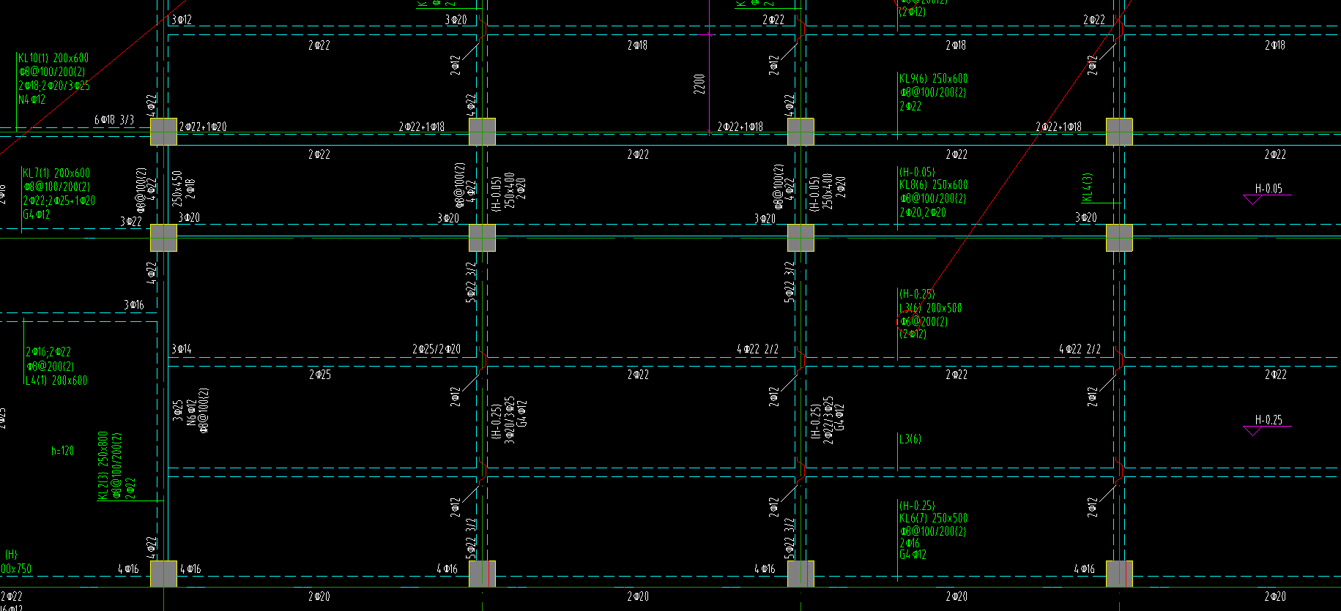1341x611 pixels.
Task: Select the "L4(1) 200x600" beam label
Action: 56,381
